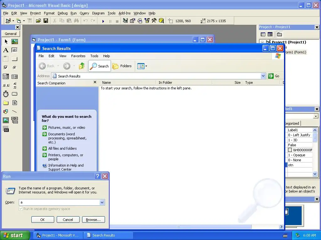Toggle 'Run in separate memory space' checkbox

point(21,209)
